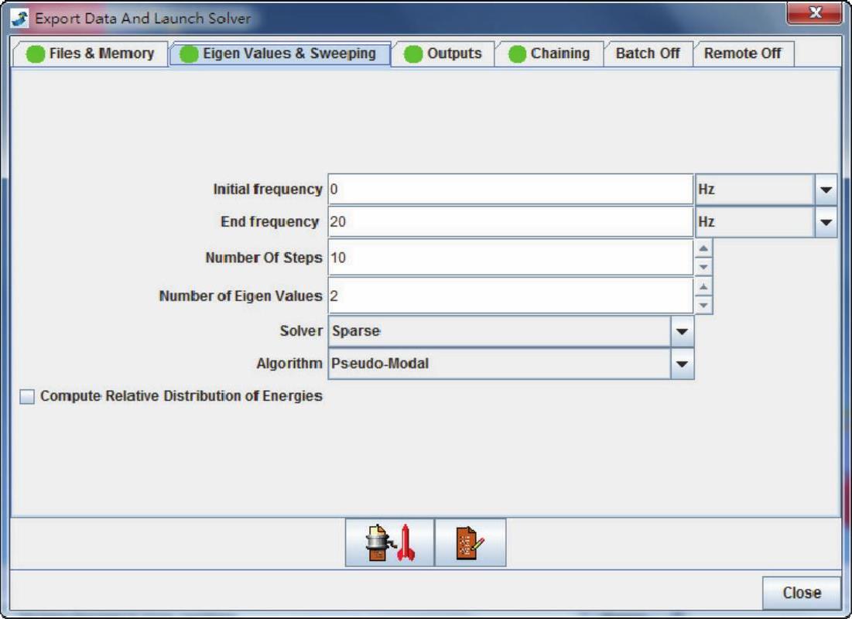This screenshot has height=619, width=852.
Task: Expand the Solver dropdown showing Sparse
Action: [681, 331]
